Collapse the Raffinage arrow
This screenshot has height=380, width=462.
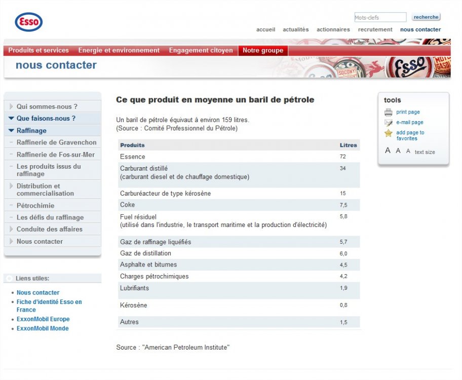[11, 130]
